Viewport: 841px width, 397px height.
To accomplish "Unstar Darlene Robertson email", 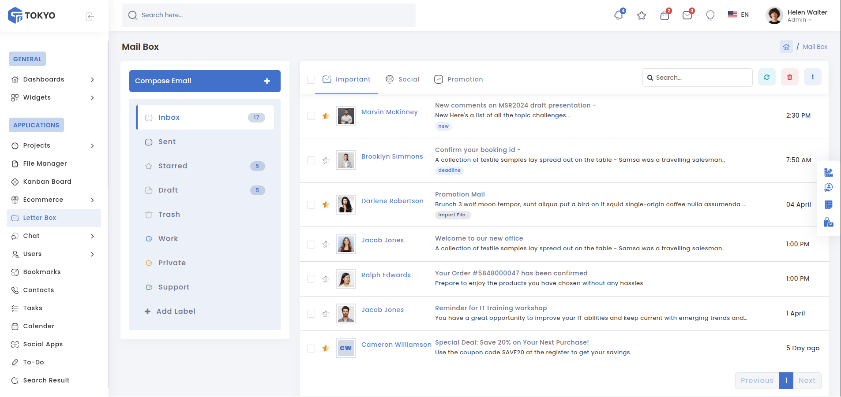I will pyautogui.click(x=326, y=204).
